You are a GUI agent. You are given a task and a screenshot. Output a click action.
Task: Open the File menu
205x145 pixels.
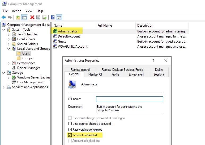[x=5, y=11]
